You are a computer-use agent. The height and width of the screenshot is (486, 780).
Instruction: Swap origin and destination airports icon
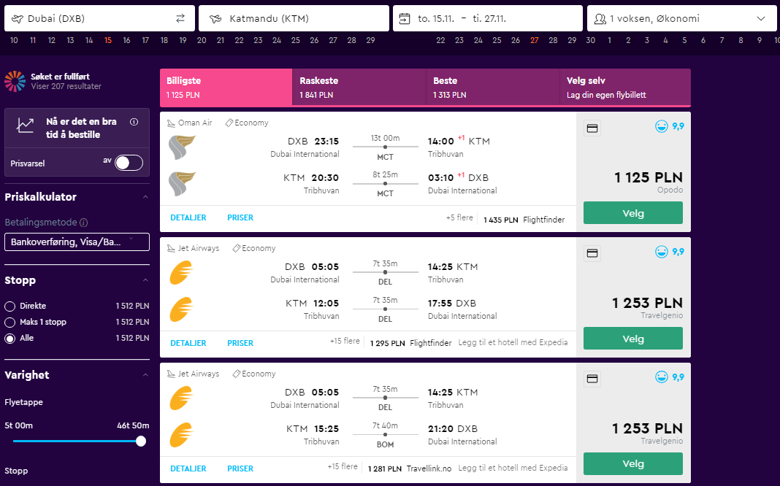tap(180, 18)
